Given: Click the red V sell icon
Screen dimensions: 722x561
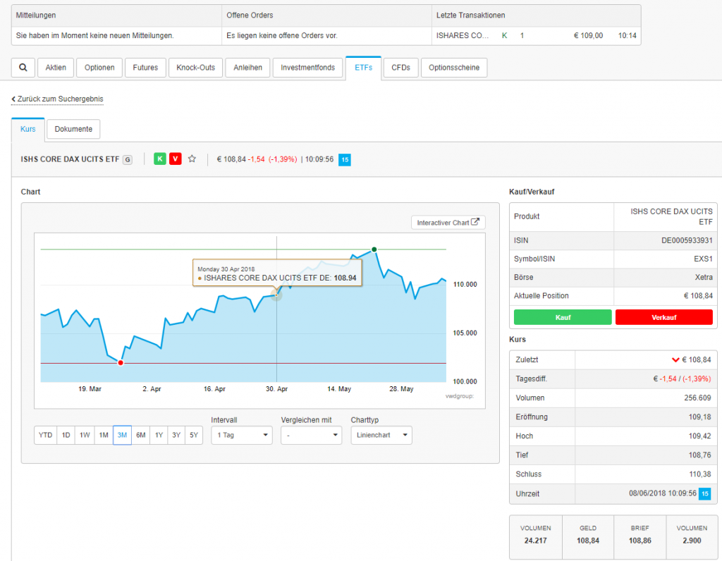Looking at the screenshot, I should [175, 159].
